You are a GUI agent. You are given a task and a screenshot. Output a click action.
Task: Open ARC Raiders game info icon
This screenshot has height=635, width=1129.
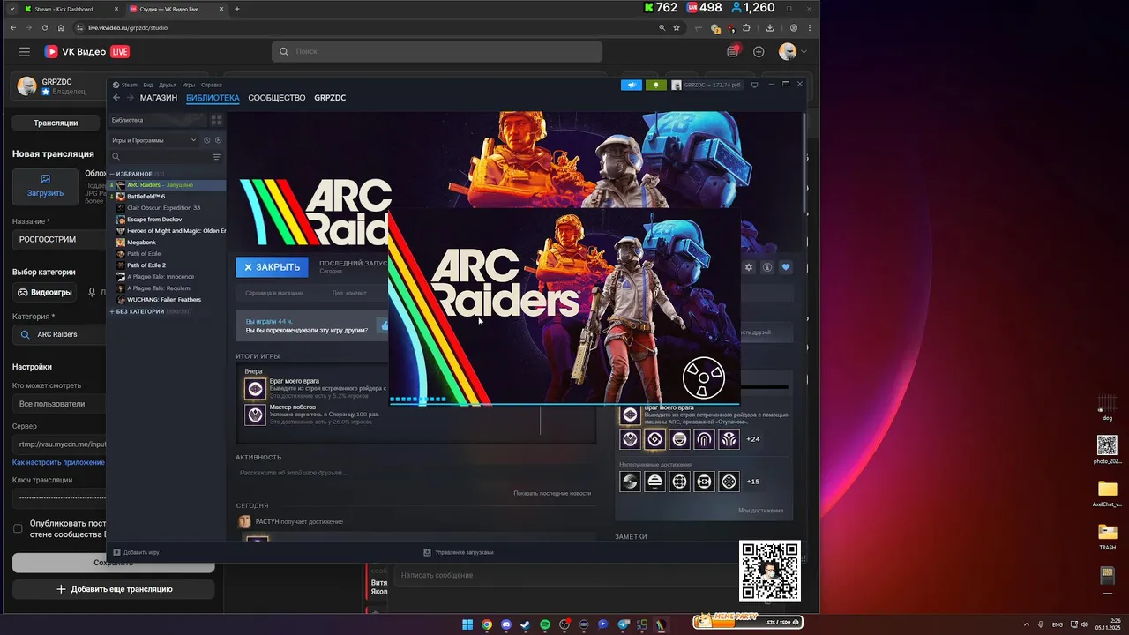coord(767,267)
